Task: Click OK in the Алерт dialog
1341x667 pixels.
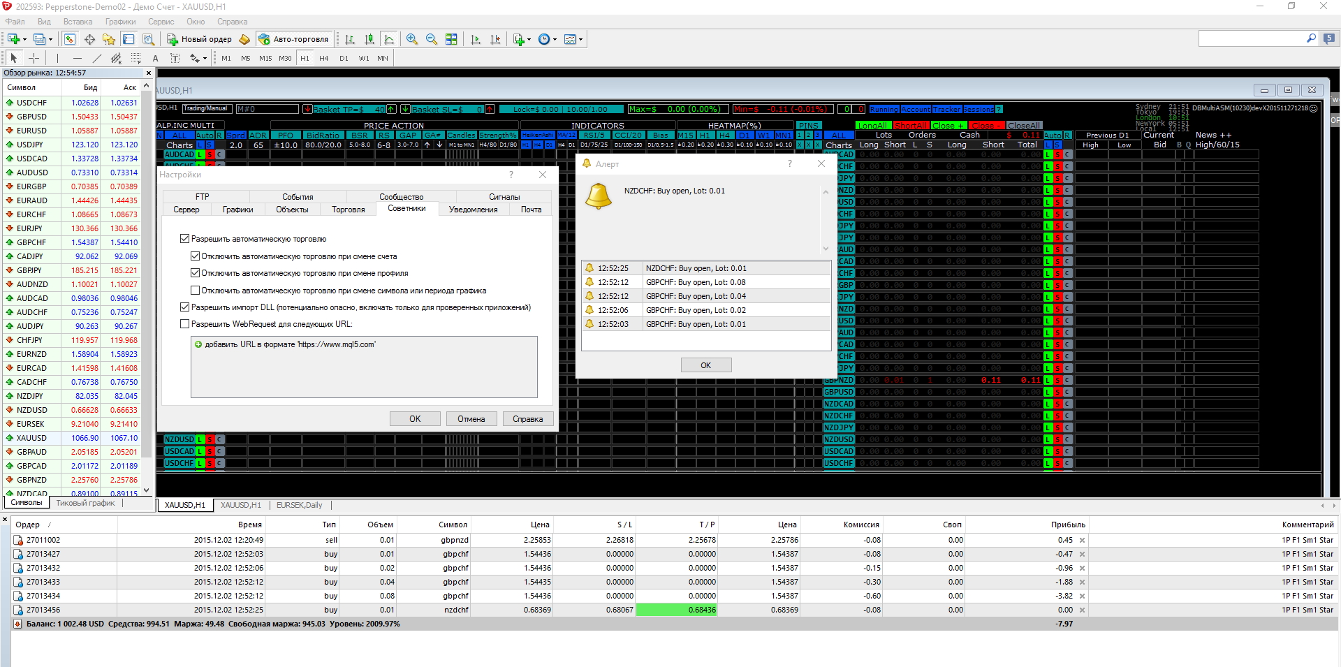Action: (706, 365)
